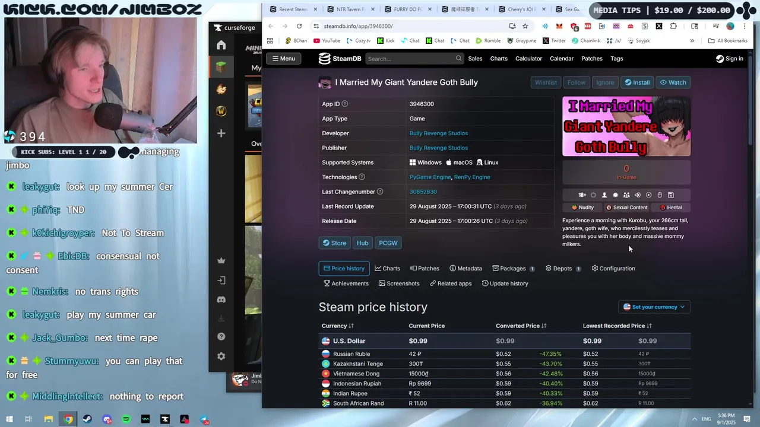
Task: Sort by Converted Price column
Action: point(521,326)
